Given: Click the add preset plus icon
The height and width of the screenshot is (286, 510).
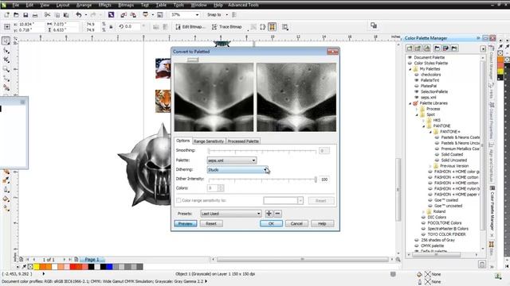Looking at the screenshot, I should (x=269, y=214).
